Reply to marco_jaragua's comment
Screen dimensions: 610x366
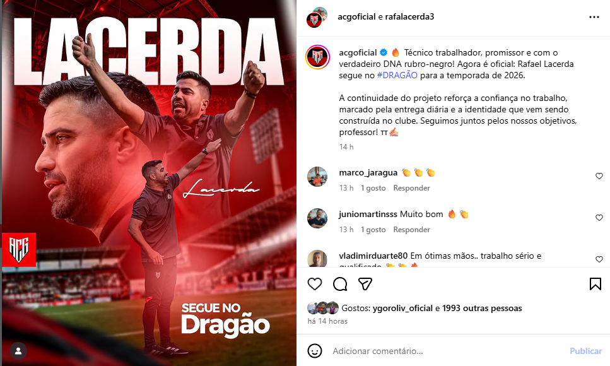tap(411, 188)
